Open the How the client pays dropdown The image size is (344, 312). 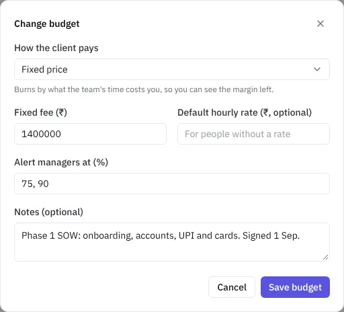pos(172,69)
